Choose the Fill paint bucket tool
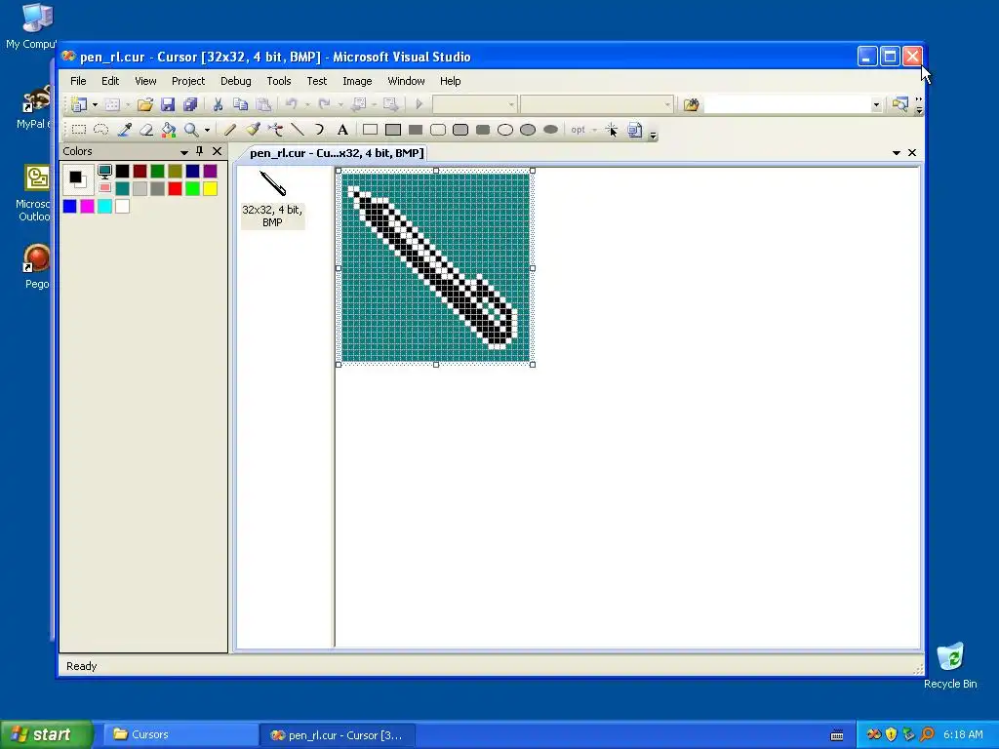Viewport: 999px width, 749px height. pyautogui.click(x=169, y=130)
